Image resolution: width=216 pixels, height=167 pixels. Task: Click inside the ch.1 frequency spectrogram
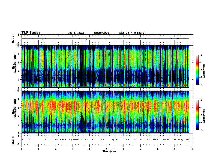click(105, 67)
